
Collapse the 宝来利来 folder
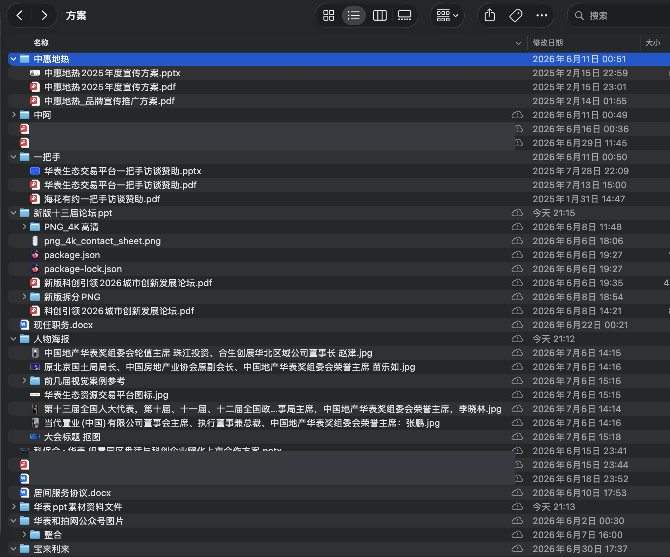point(13,549)
